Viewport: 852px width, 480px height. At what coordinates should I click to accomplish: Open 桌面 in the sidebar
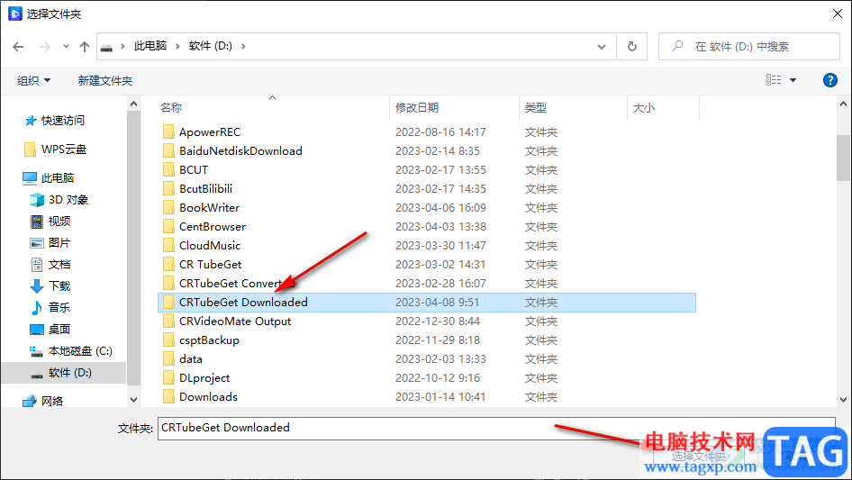(59, 330)
